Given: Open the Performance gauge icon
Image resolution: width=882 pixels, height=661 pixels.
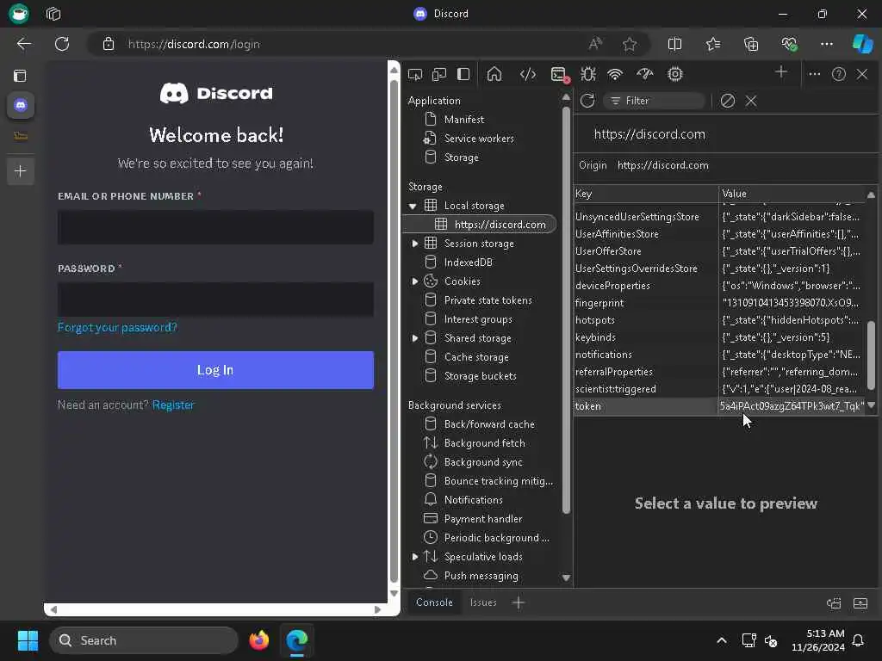Looking at the screenshot, I should [x=644, y=74].
